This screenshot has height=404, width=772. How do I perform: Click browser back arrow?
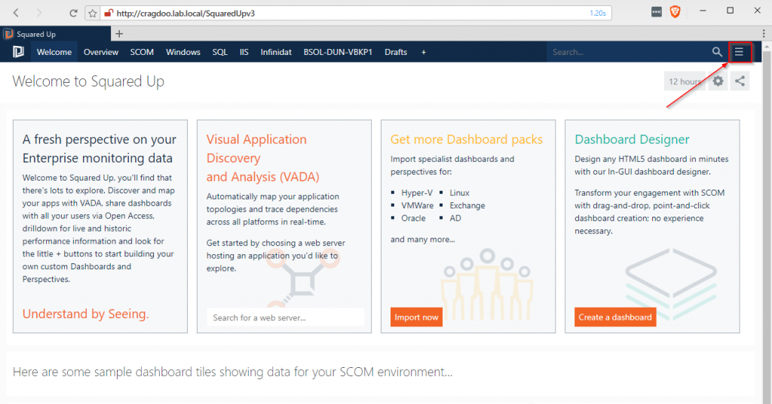[16, 13]
